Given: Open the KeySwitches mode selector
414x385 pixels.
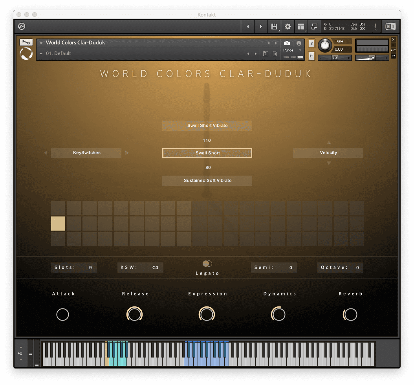Looking at the screenshot, I should (86, 153).
